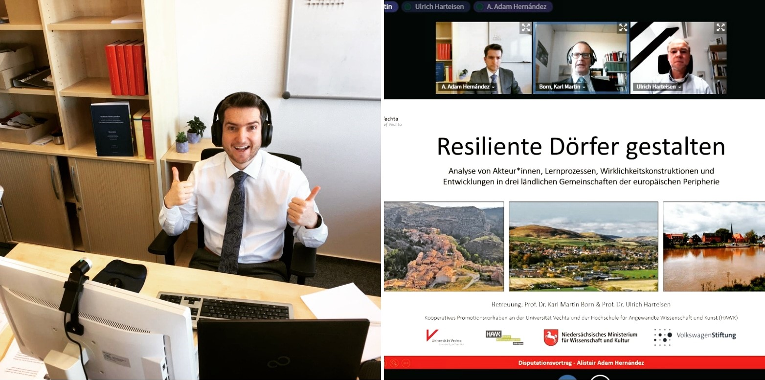
Task: Open the Ulrich Harteisen webcam name dropdown
Action: pos(659,87)
